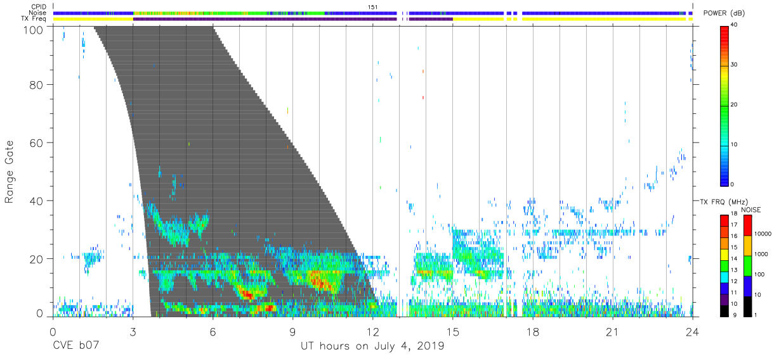Click the CPID value '151'

click(x=373, y=6)
